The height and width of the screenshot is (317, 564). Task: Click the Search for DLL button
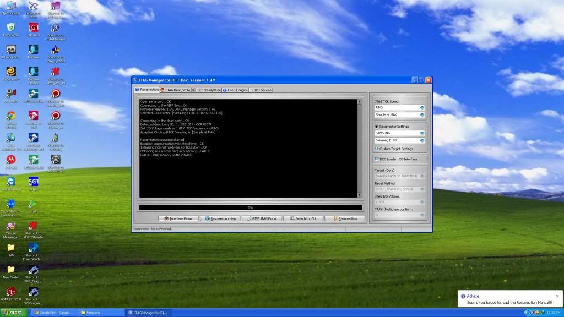(x=303, y=218)
